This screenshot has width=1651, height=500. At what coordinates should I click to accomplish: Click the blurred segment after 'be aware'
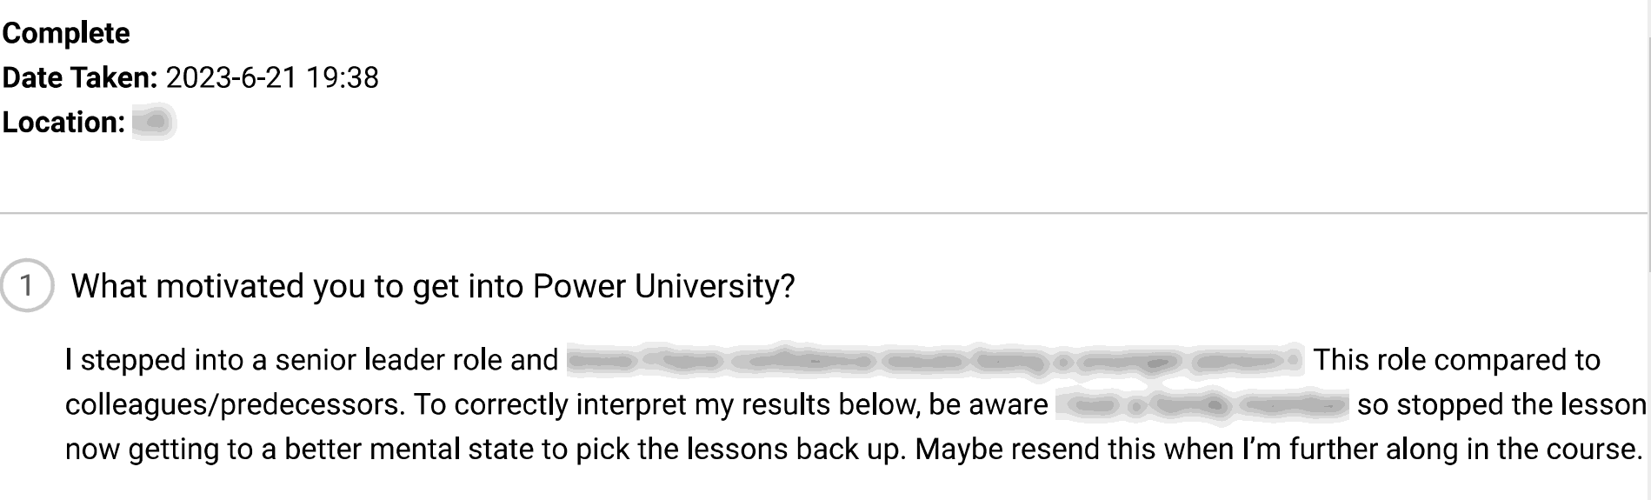[1202, 405]
